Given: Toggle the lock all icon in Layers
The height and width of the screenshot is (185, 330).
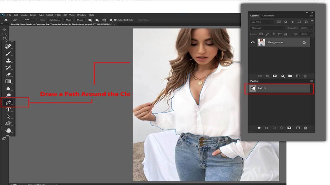Looking at the screenshot, I should pos(286,34).
